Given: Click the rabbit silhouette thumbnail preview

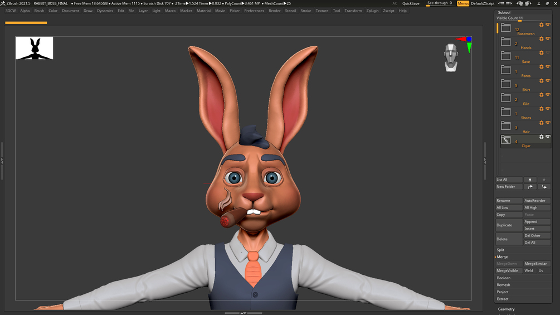Looking at the screenshot, I should pos(35,48).
